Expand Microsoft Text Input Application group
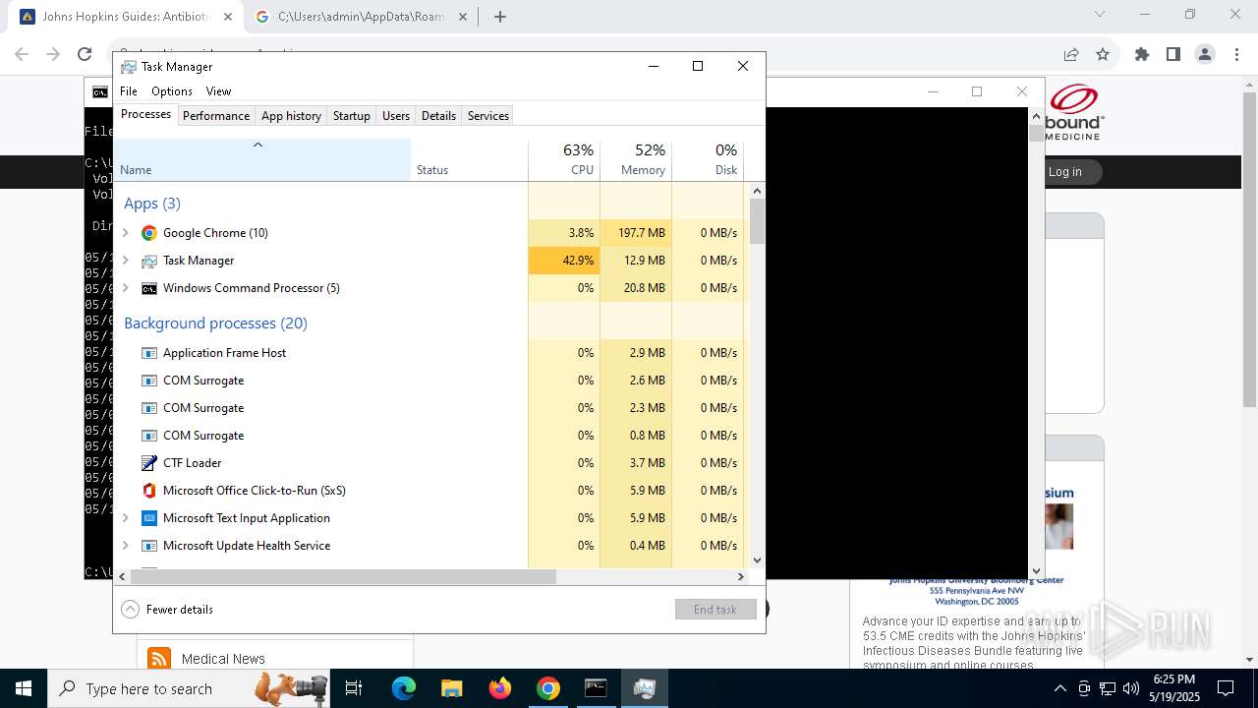Screen dimensions: 1258x708 [125, 518]
